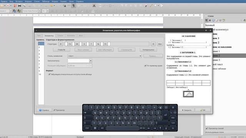Select list styles icon in Styles sidebar
This screenshot has height=138, width=246.
220,20
